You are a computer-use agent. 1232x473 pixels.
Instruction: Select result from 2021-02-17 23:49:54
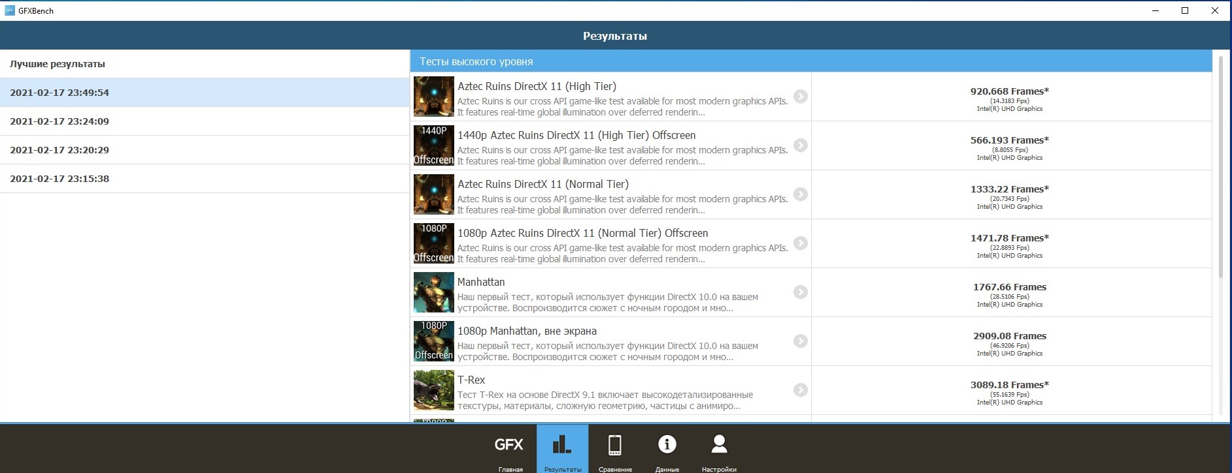59,93
